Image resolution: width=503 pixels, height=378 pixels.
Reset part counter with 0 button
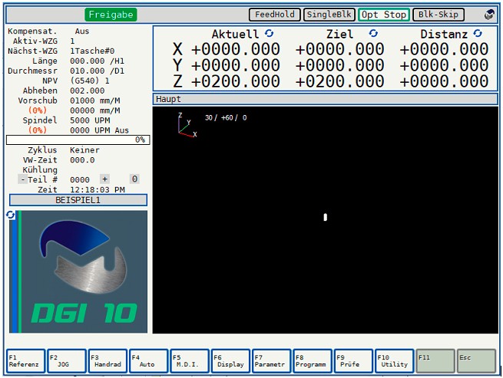(x=134, y=179)
